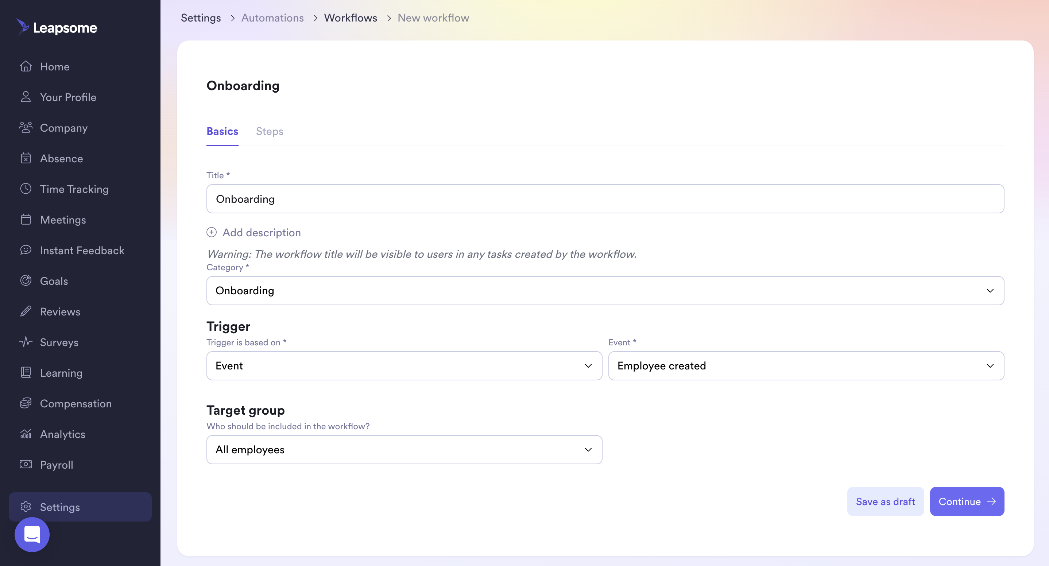Click the Target group heading
This screenshot has width=1049, height=566.
245,410
